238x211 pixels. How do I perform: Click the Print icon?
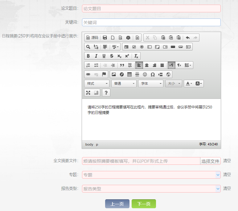coord(128,38)
